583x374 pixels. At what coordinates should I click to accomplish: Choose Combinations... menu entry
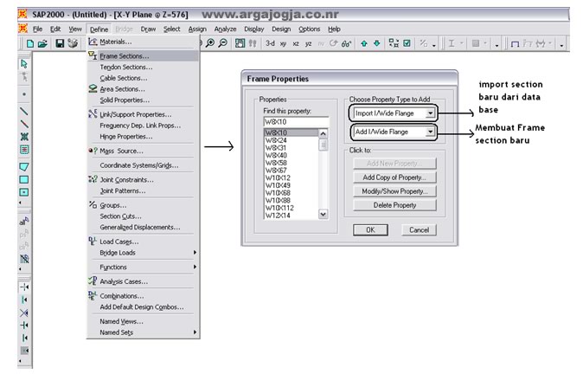143,296
